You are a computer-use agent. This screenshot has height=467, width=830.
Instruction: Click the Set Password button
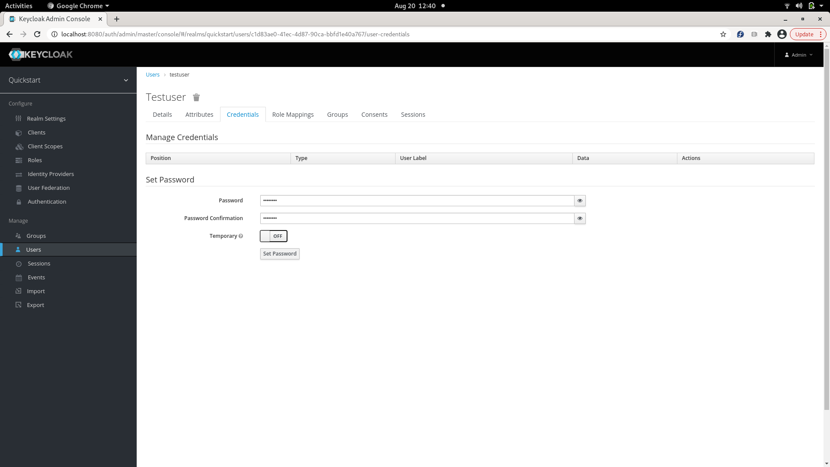(x=280, y=254)
